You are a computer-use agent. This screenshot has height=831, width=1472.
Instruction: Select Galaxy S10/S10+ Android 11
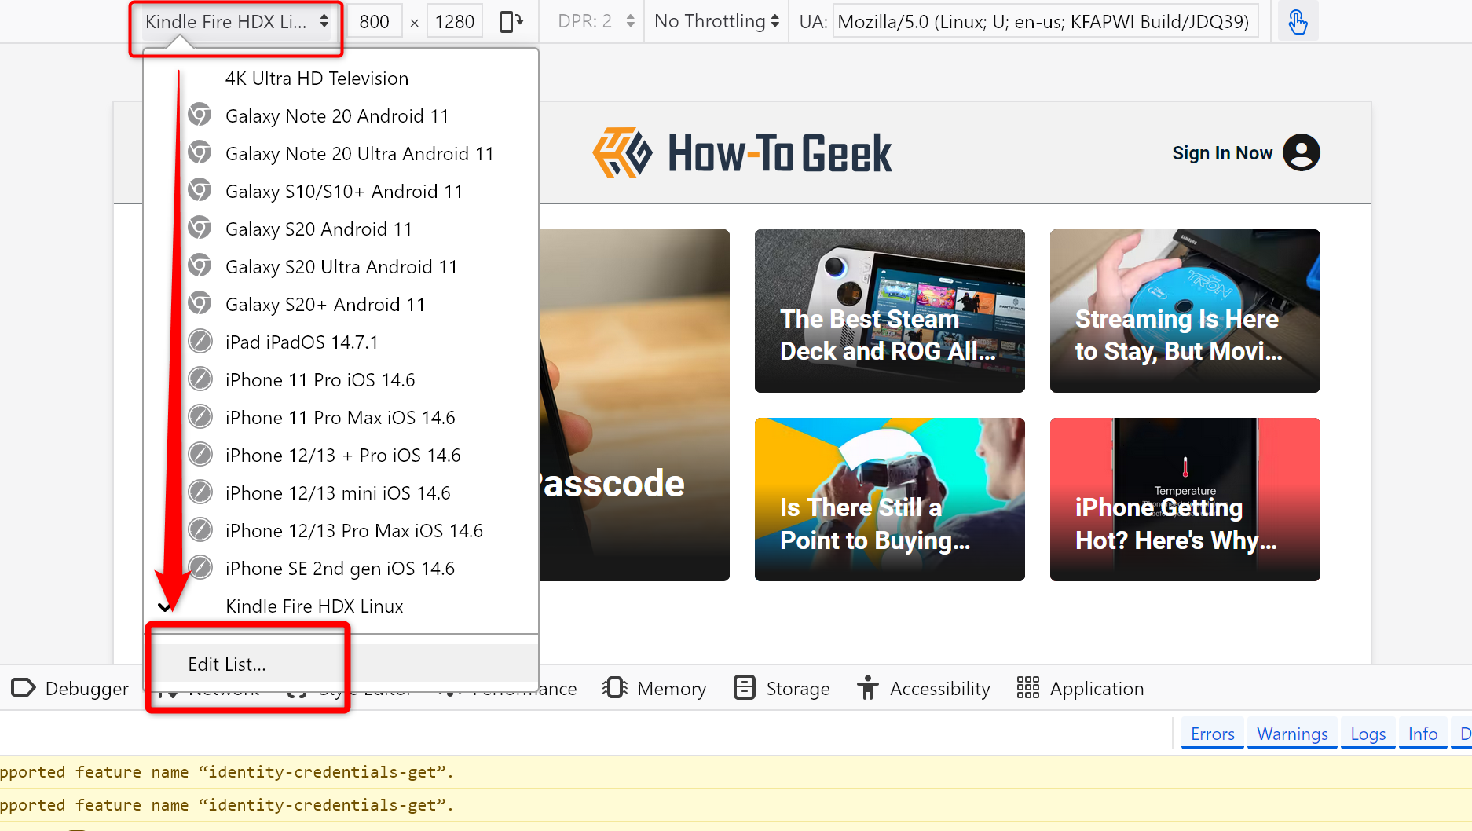pyautogui.click(x=341, y=192)
